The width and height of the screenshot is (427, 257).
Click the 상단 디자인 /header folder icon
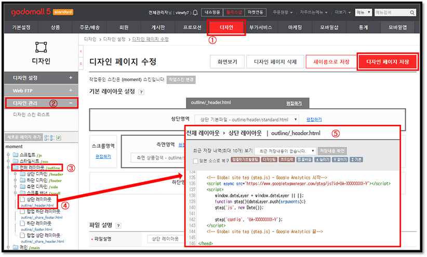pos(23,174)
